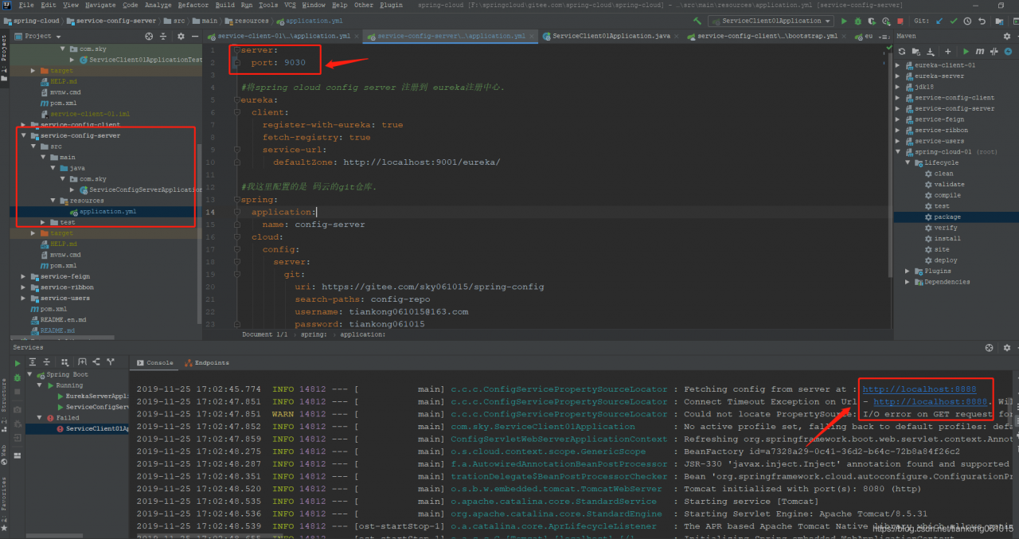Collapse the Failed group in Services tree

[x=39, y=418]
